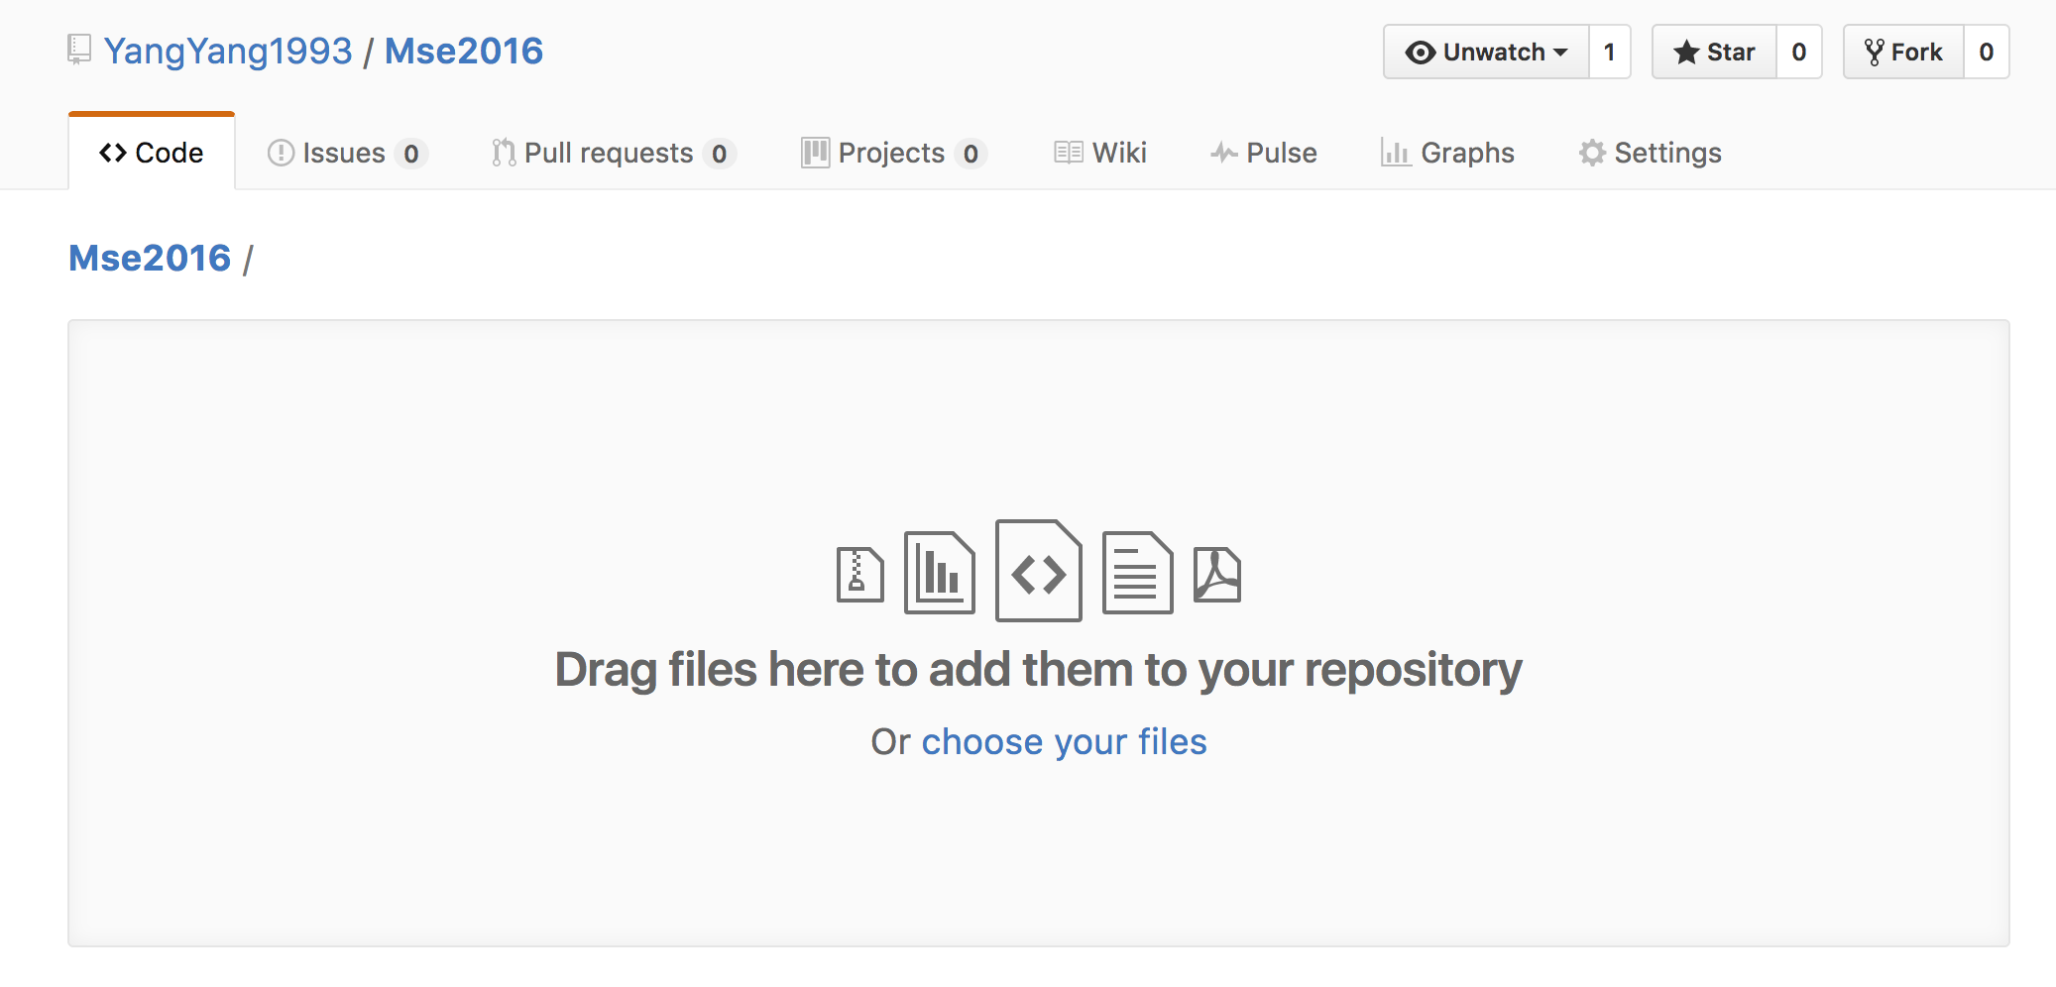
Task: Click the Wiki book icon
Action: click(x=1068, y=153)
